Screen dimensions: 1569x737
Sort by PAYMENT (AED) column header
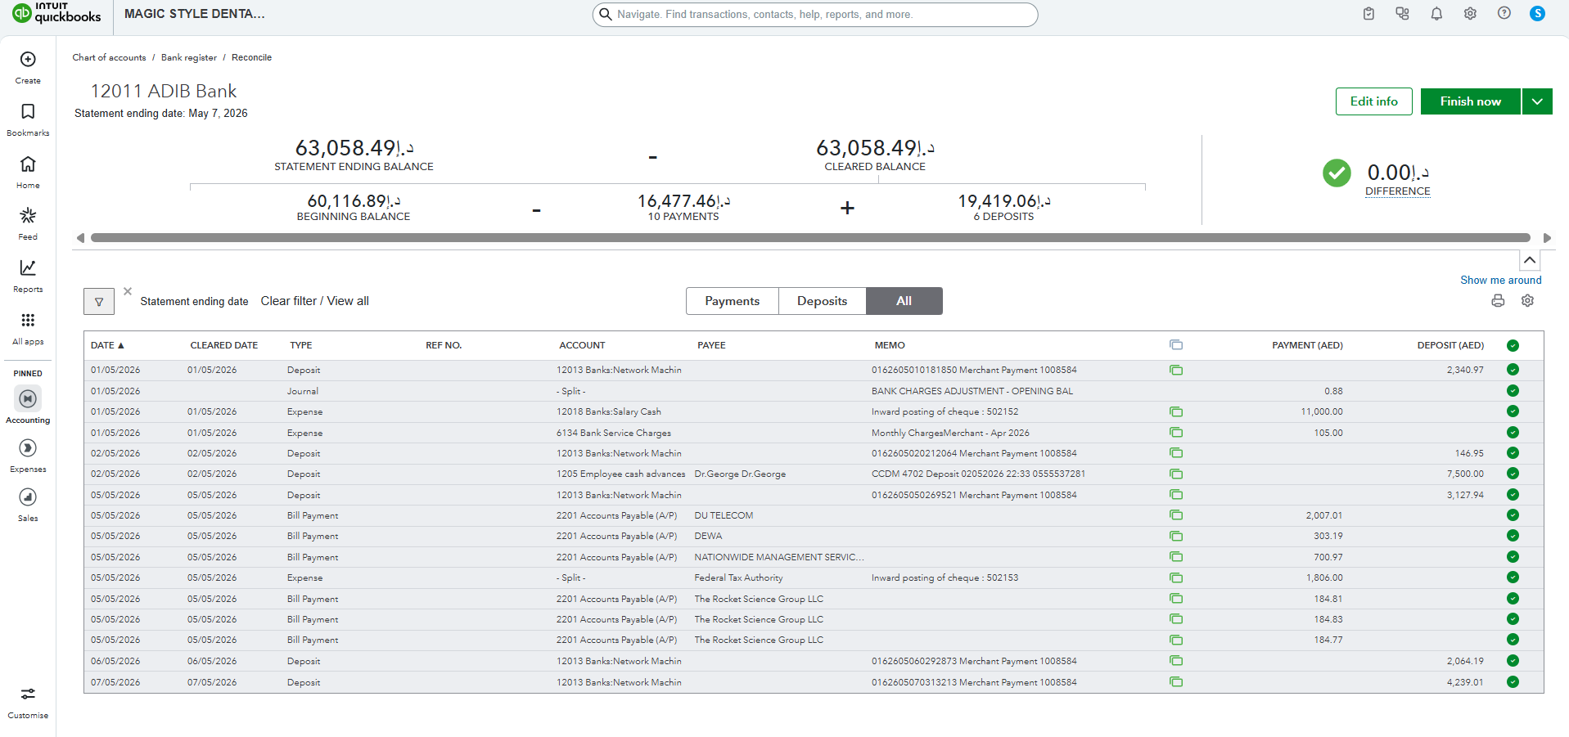(1307, 345)
